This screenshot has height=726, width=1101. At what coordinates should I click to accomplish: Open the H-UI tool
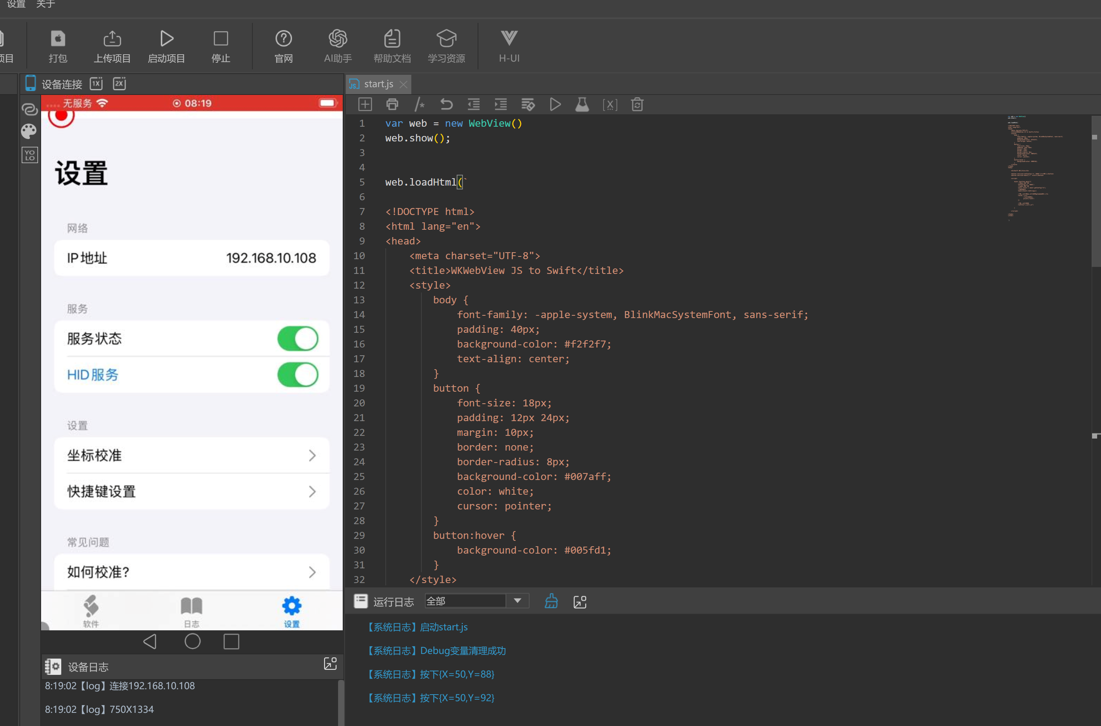click(509, 46)
